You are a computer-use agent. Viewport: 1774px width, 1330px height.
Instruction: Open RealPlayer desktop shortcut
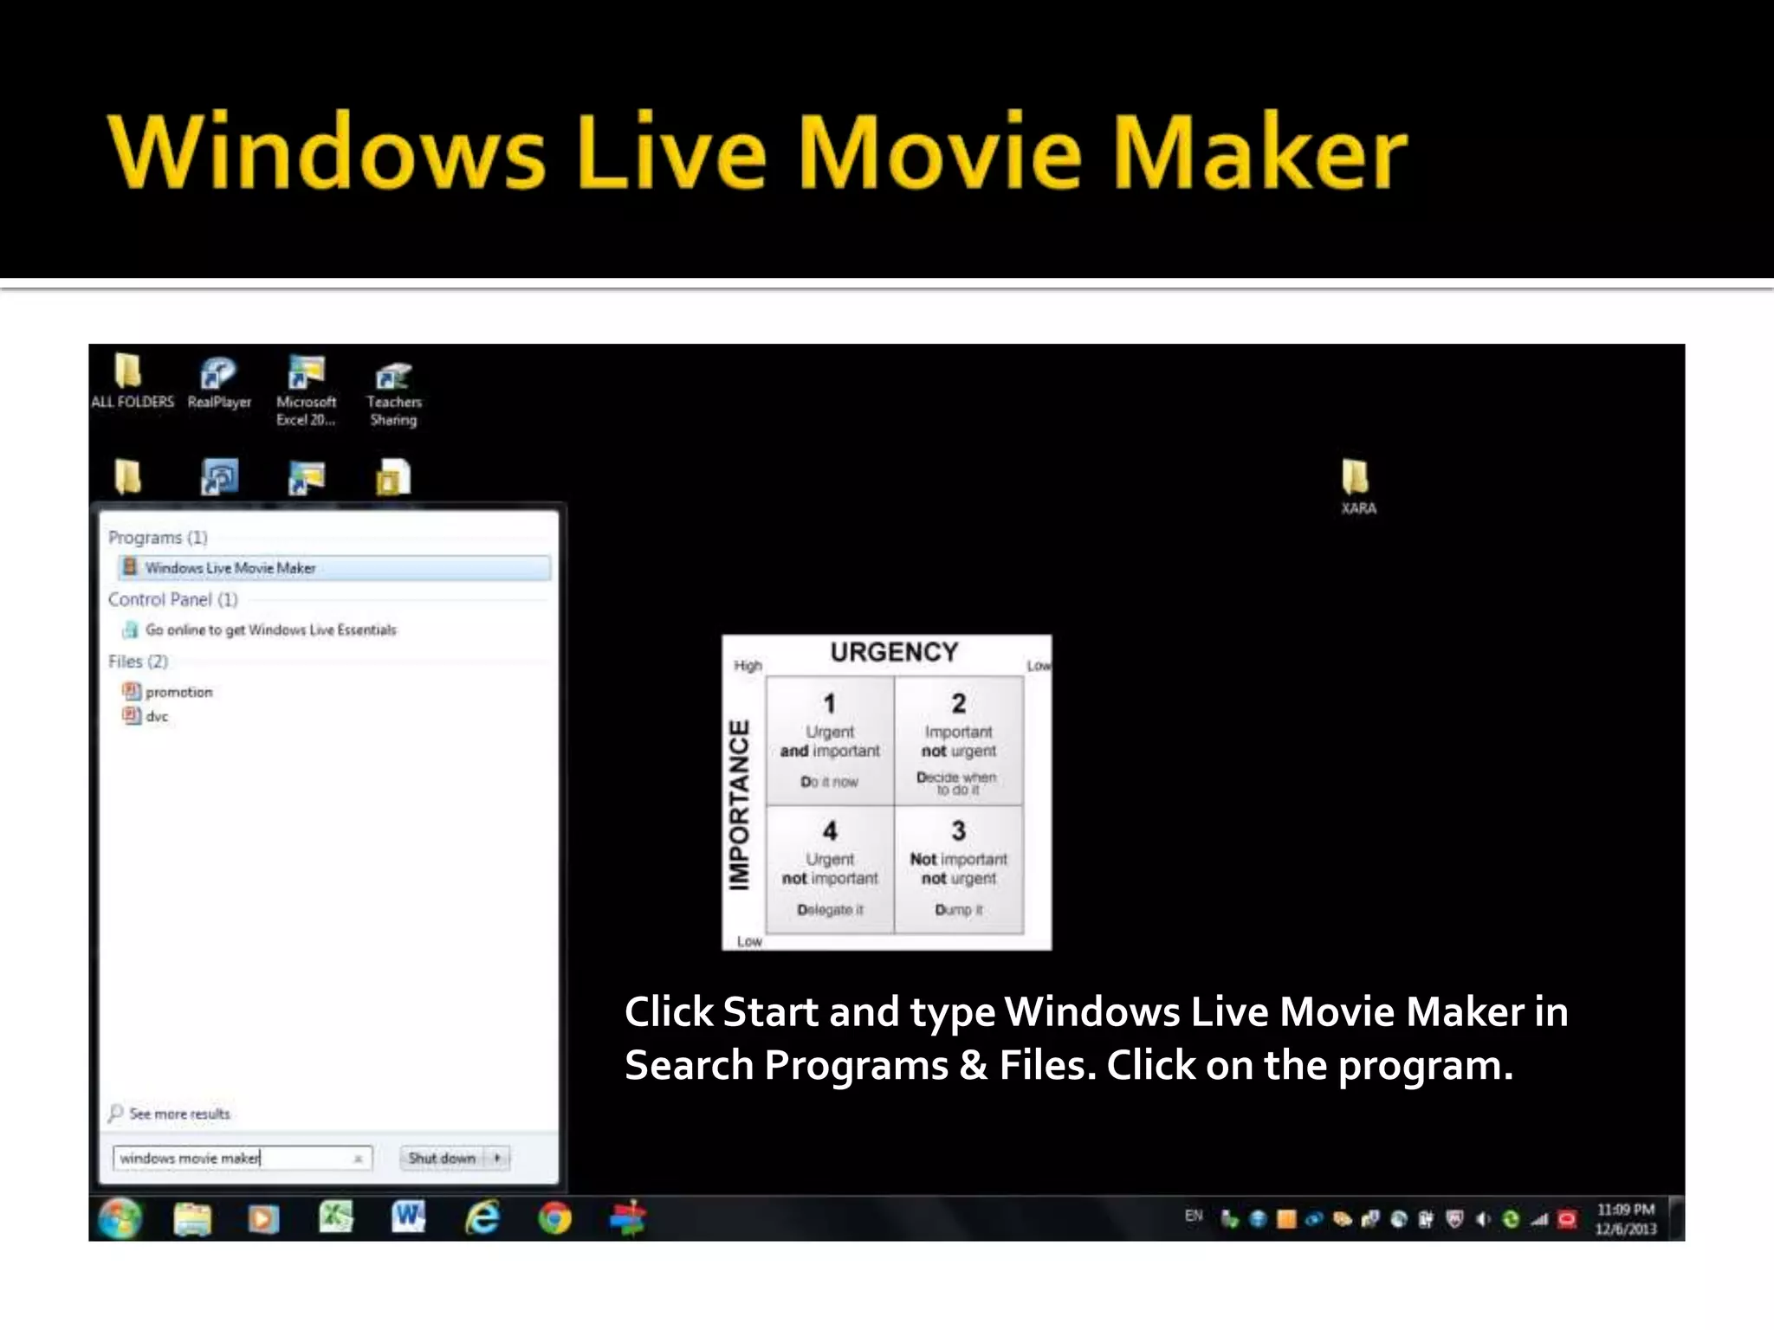pos(218,382)
